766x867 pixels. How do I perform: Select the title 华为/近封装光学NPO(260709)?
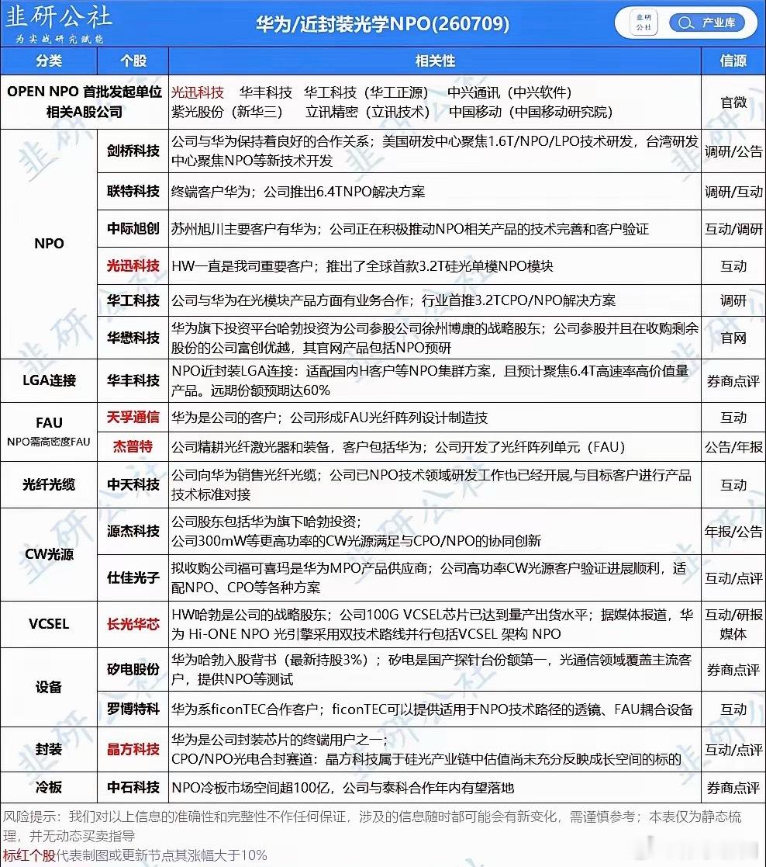tap(383, 24)
